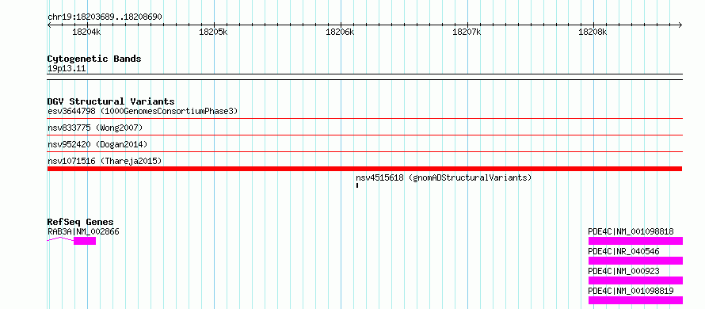Select the 18206k ruler tick label

point(340,32)
